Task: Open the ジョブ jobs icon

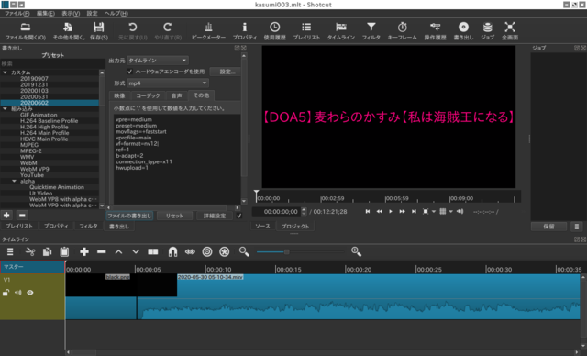Action: click(487, 30)
